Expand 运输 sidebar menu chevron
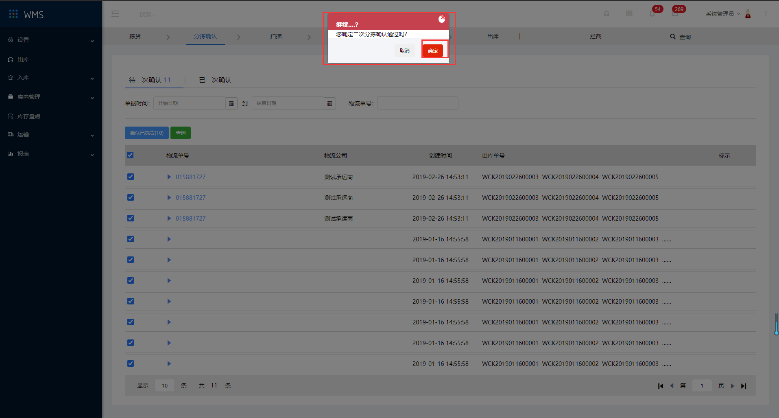 92,135
